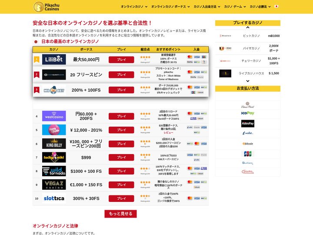The image size is (313, 235).
Task: Click the おすすめポイント column header
Action: click(x=168, y=49)
